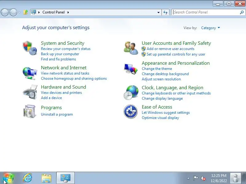This screenshot has width=246, height=184.
Task: Open Ease of Access heading
Action: [x=157, y=107]
